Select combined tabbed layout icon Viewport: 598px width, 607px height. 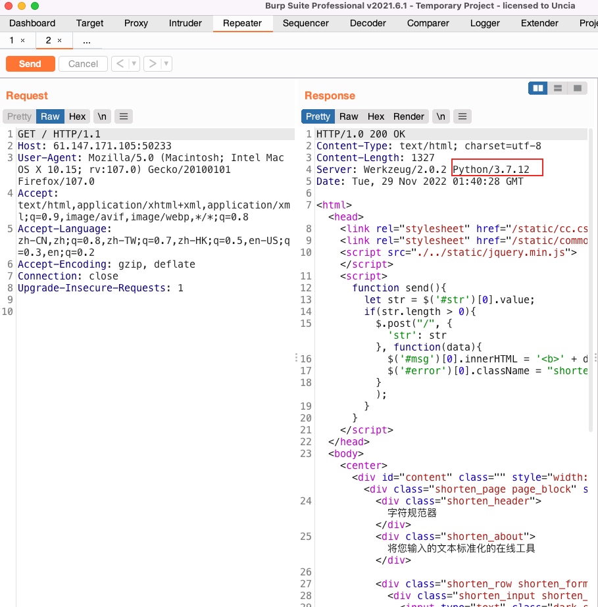point(578,88)
